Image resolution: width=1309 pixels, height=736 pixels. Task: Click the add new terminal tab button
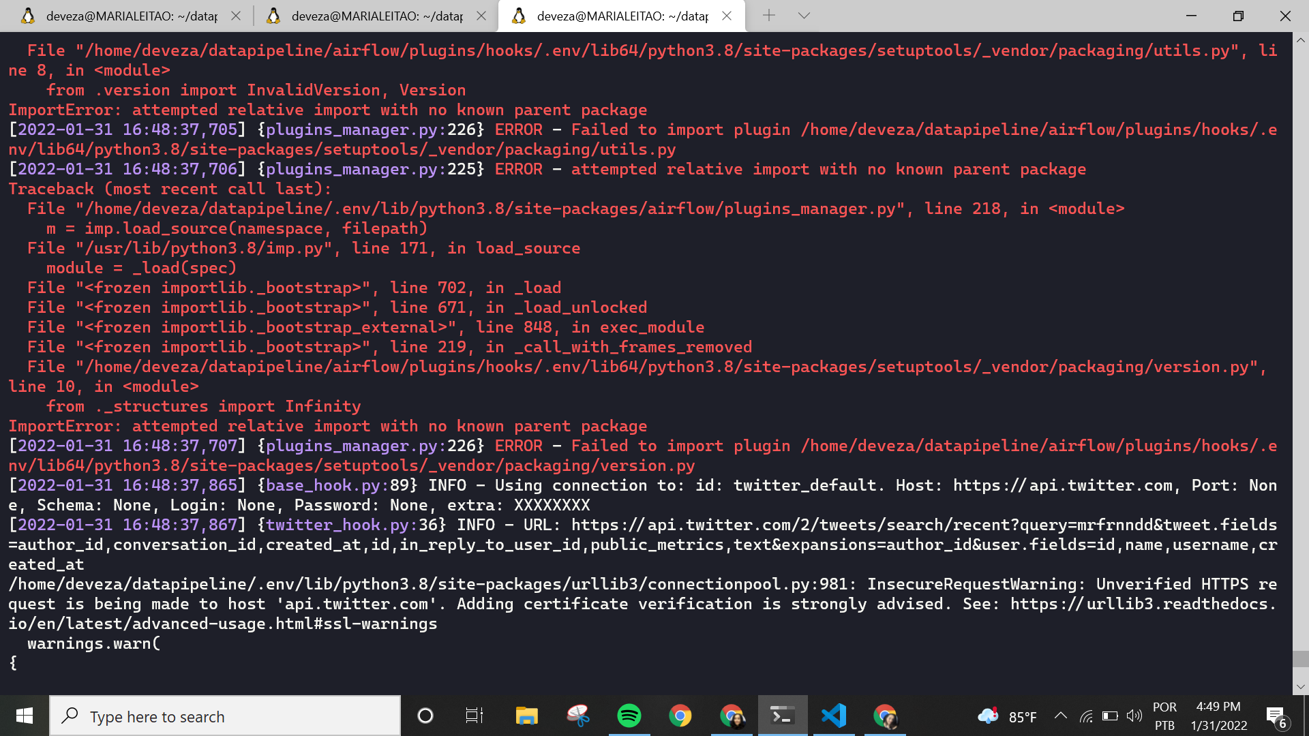tap(768, 16)
